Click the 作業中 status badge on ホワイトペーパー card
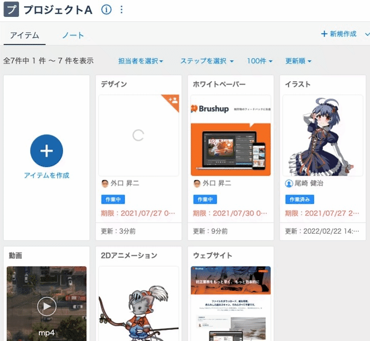Image resolution: width=370 pixels, height=341 pixels. [205, 200]
